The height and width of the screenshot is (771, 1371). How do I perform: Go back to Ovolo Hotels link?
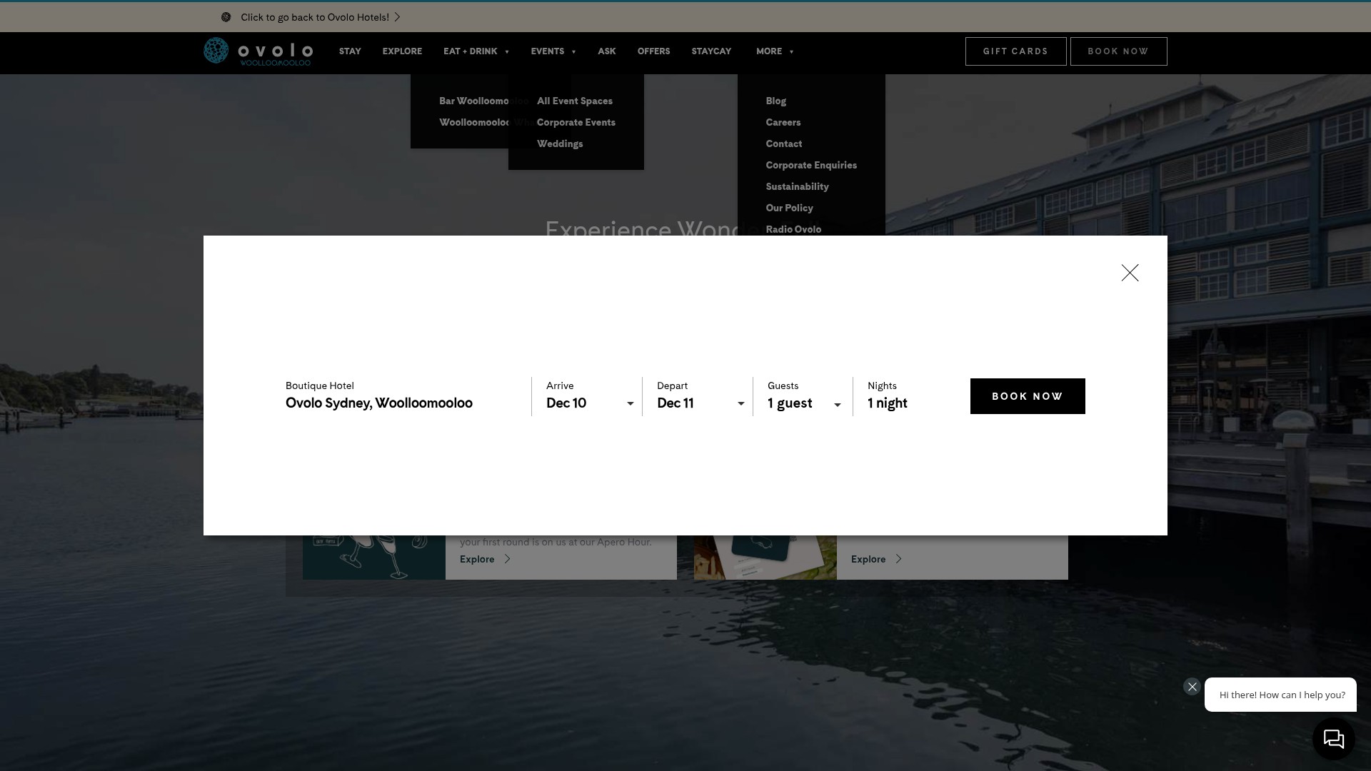pyautogui.click(x=315, y=17)
